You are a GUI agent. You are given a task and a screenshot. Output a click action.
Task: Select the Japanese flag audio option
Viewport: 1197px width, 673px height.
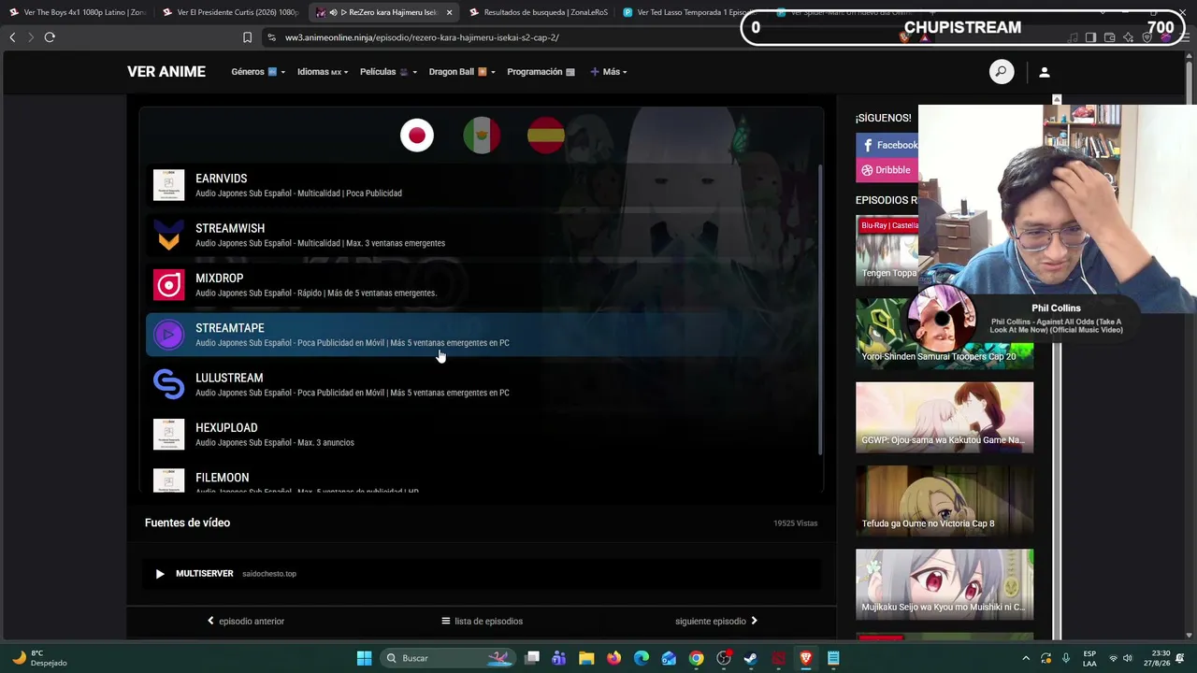tap(417, 136)
